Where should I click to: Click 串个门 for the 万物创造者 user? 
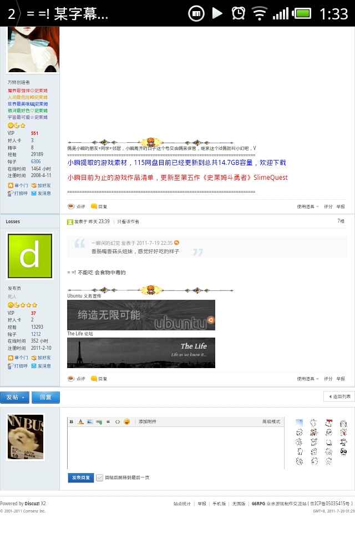coord(18,185)
